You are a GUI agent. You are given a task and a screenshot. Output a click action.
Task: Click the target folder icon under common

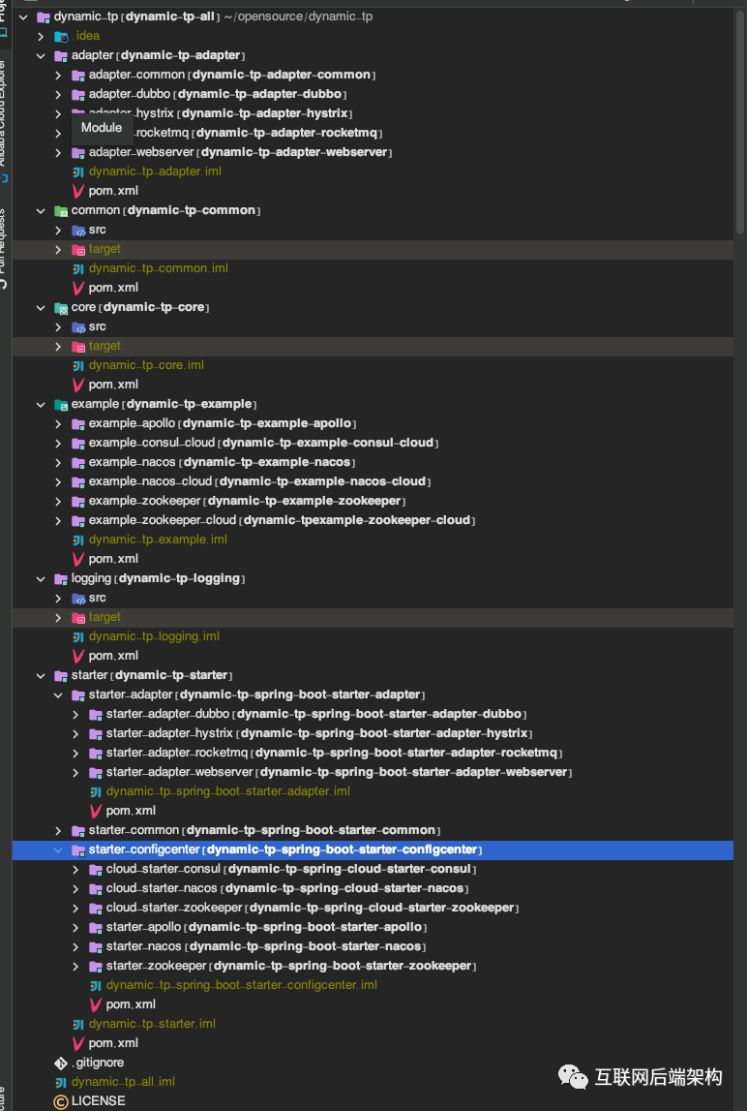tap(77, 249)
